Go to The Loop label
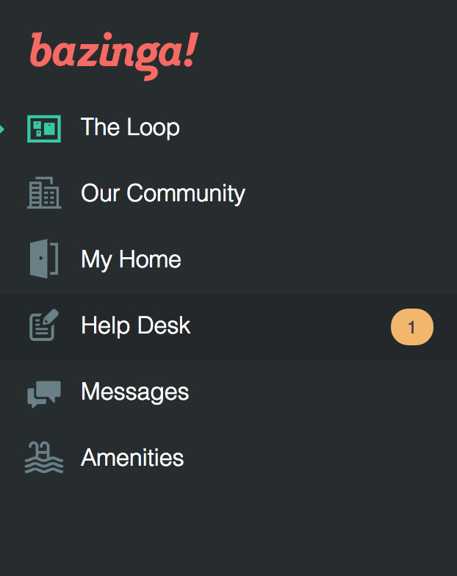The image size is (457, 576). click(x=130, y=127)
